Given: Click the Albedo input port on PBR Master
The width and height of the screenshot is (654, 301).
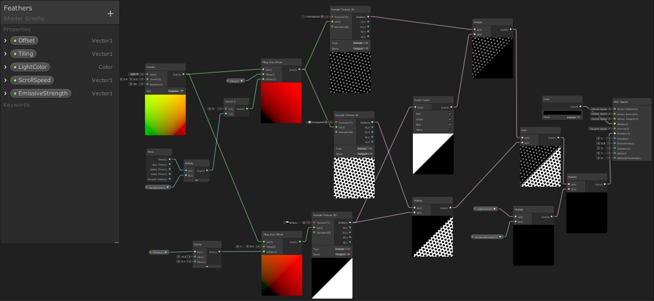Looking at the screenshot, I should click(615, 124).
